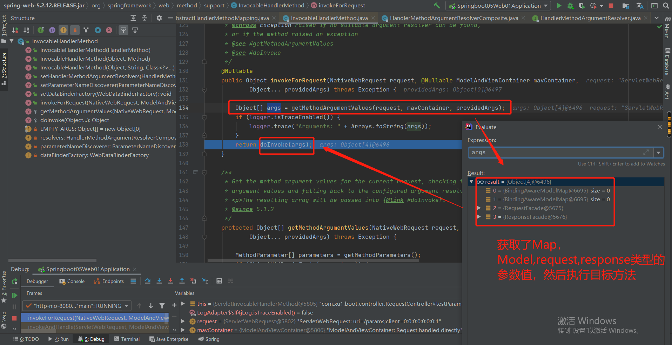Viewport: 672px width, 345px height.
Task: Collapse result Object[4] node in Evaluate
Action: click(471, 182)
